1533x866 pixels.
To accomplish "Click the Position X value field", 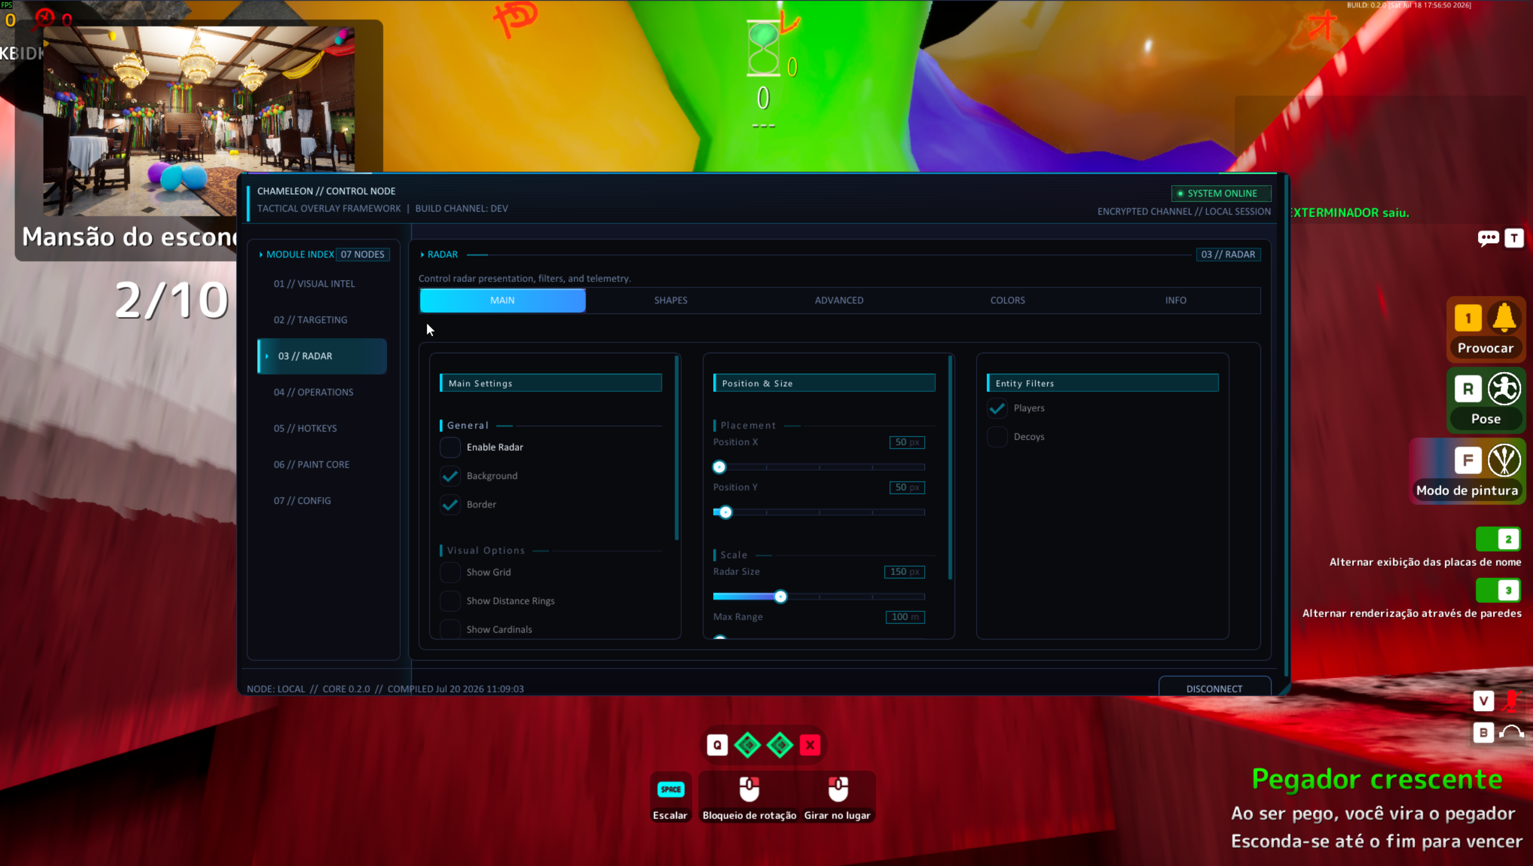I will click(907, 442).
